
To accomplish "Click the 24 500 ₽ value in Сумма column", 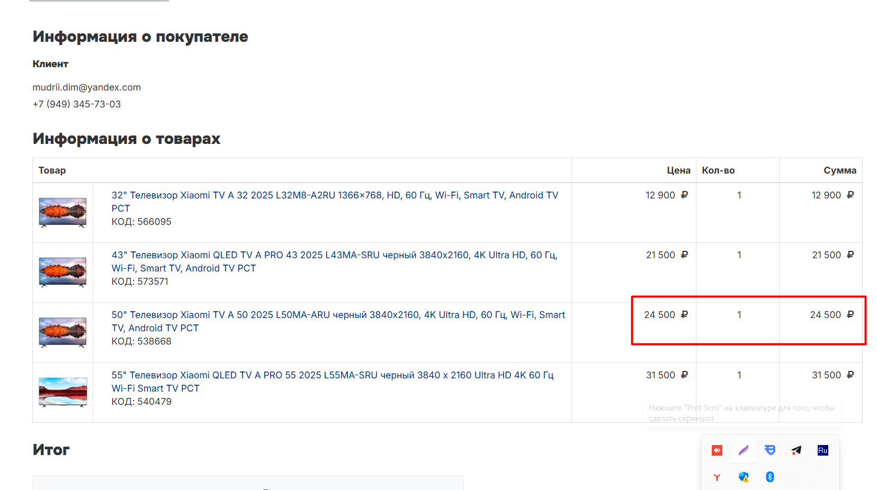I will (832, 315).
